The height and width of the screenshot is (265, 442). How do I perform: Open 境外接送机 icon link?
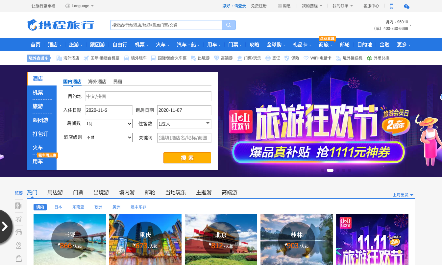point(349,58)
